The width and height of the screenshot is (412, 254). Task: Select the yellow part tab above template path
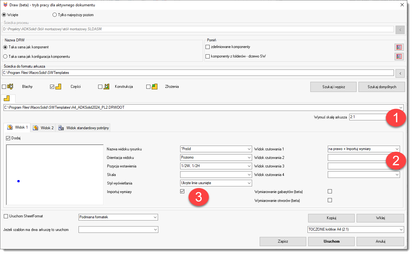pyautogui.click(x=6, y=98)
